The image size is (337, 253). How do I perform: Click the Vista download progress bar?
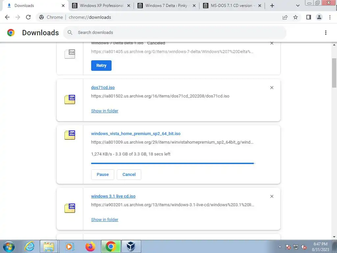pyautogui.click(x=173, y=163)
